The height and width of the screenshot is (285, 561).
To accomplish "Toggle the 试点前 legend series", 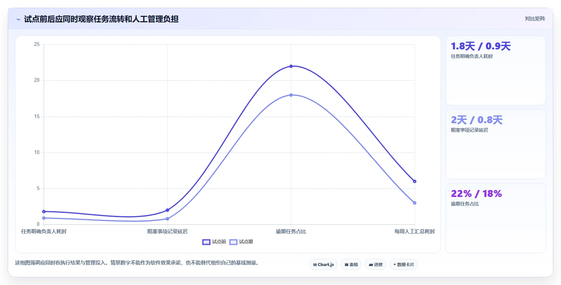I will (214, 242).
